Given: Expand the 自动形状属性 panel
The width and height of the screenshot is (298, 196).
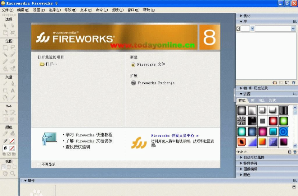Looking at the screenshot, I should tap(241, 158).
